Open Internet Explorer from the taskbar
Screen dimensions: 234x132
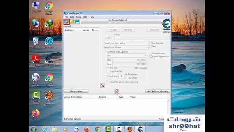44,129
